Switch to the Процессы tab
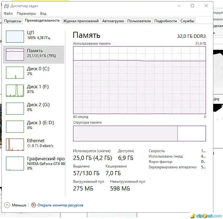 click(13, 21)
